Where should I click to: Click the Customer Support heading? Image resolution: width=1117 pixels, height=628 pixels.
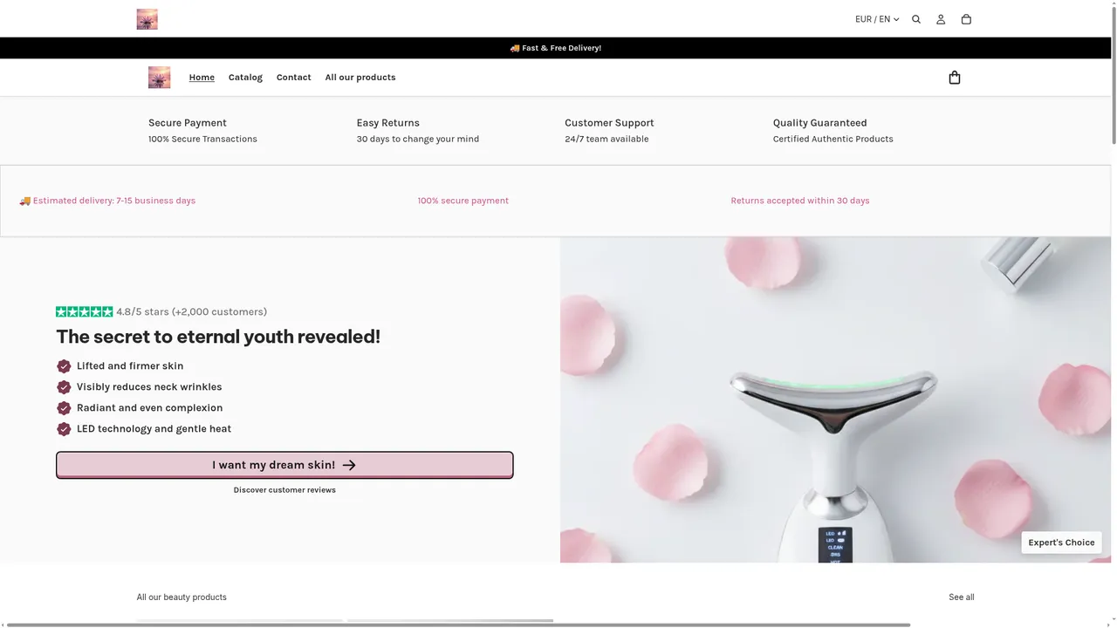[609, 123]
